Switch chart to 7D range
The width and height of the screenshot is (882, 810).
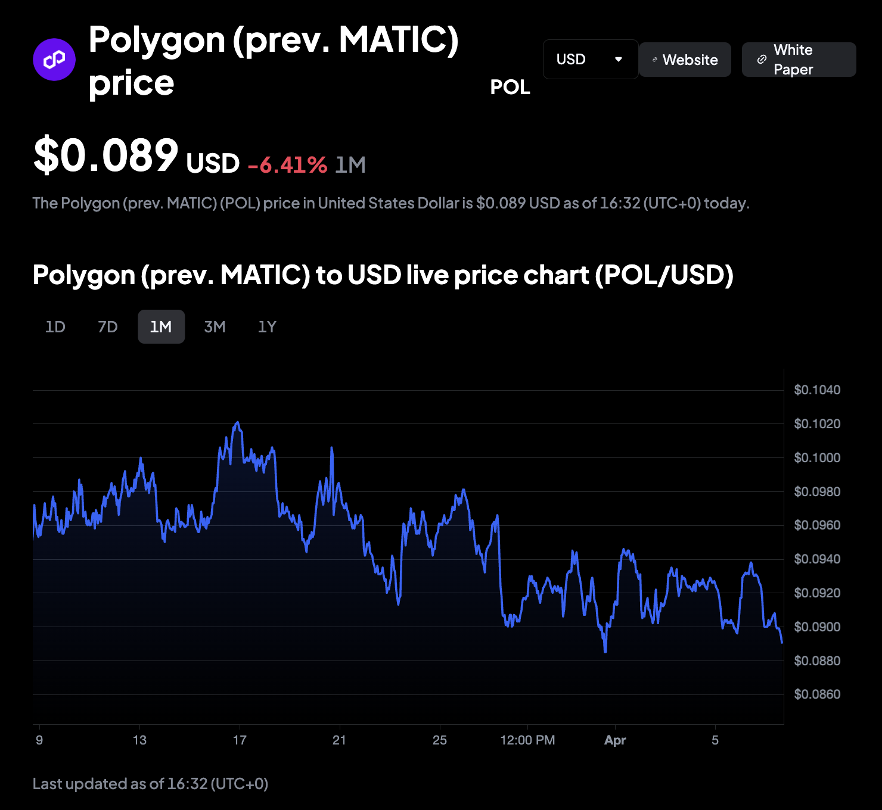point(108,327)
